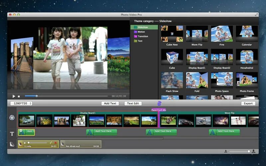This screenshot has height=166, width=266.
Task: Click the red remove icon on 11.m4a
Action: coord(55,143)
